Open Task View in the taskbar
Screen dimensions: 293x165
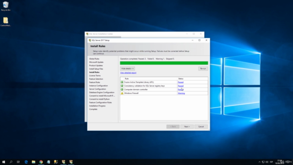(x=18, y=162)
